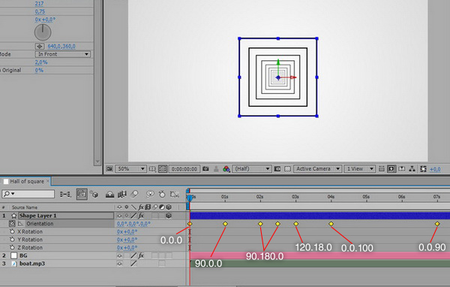Click the 0:00:00:00 current time field
The image size is (450, 287).
pyautogui.click(x=184, y=169)
